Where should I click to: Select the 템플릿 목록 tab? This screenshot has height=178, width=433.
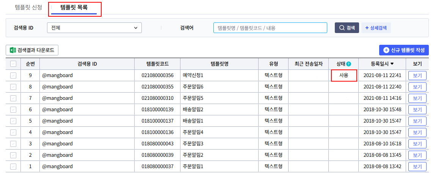[74, 7]
